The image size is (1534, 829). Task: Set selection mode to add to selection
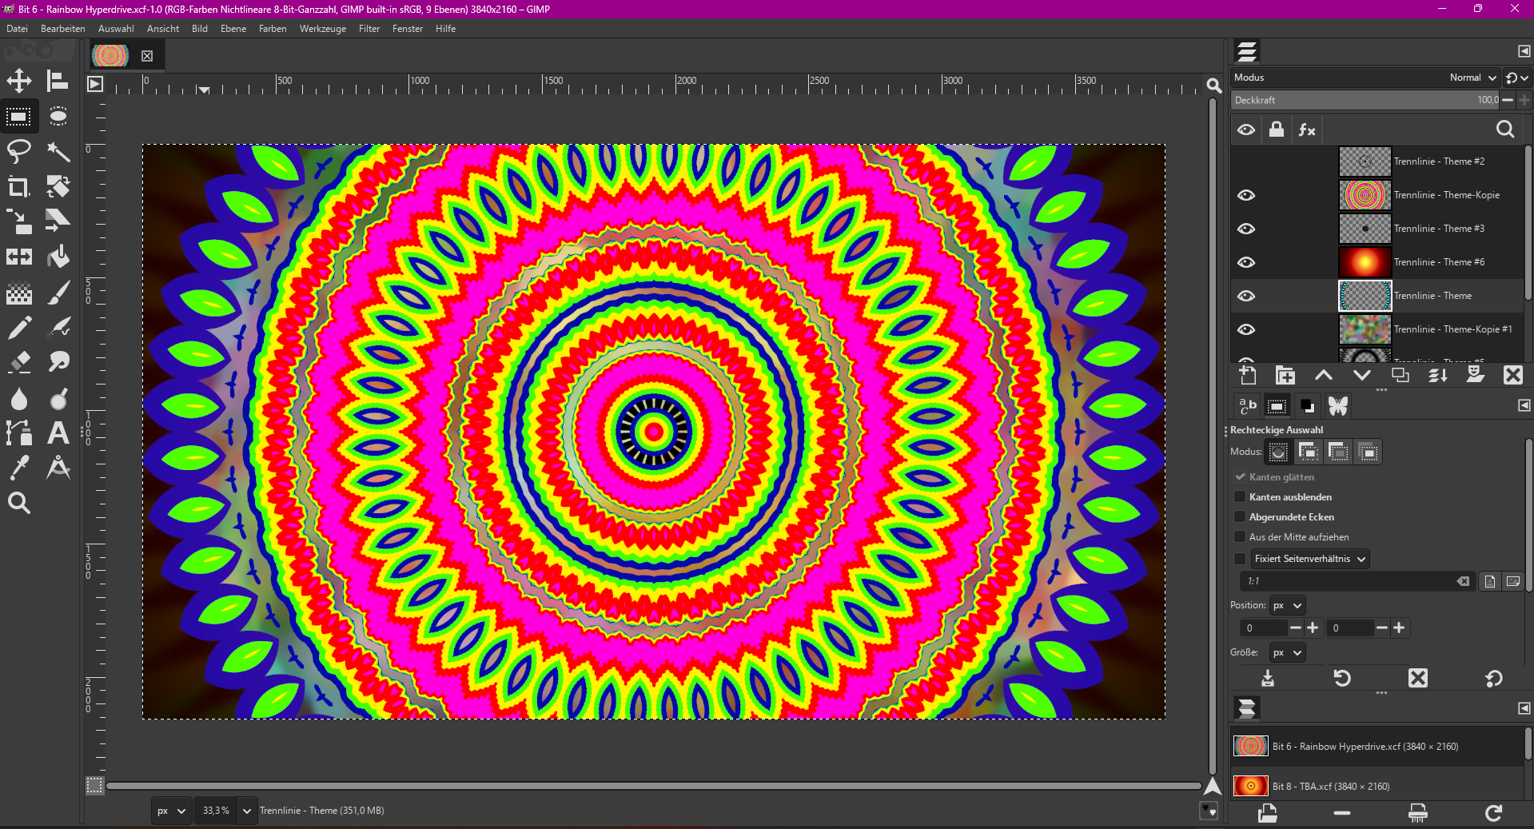(x=1309, y=452)
